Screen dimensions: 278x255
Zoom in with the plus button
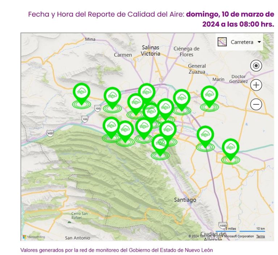pos(256,85)
